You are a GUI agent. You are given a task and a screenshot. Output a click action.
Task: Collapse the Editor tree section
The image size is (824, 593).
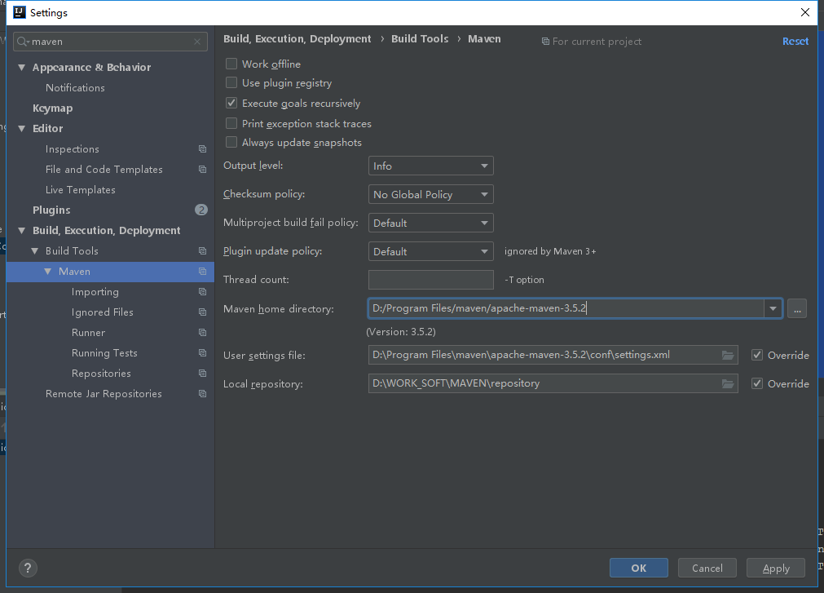21,129
